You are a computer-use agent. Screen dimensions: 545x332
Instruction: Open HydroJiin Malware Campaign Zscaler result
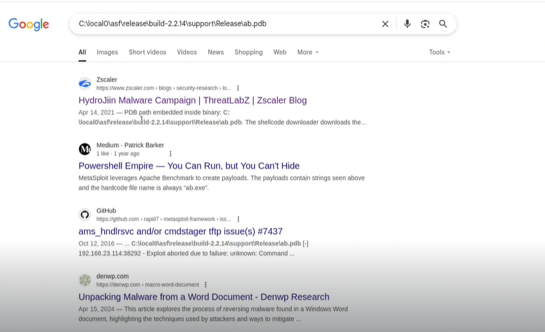[x=192, y=100]
